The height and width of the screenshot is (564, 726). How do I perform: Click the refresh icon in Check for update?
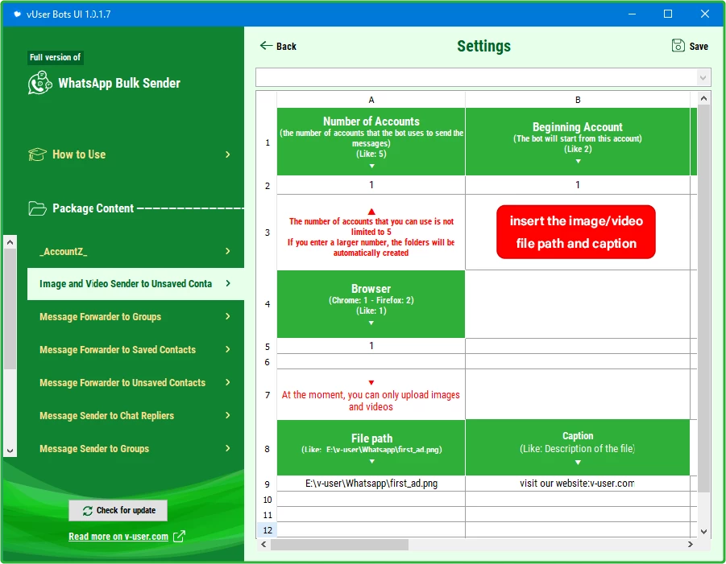click(88, 510)
